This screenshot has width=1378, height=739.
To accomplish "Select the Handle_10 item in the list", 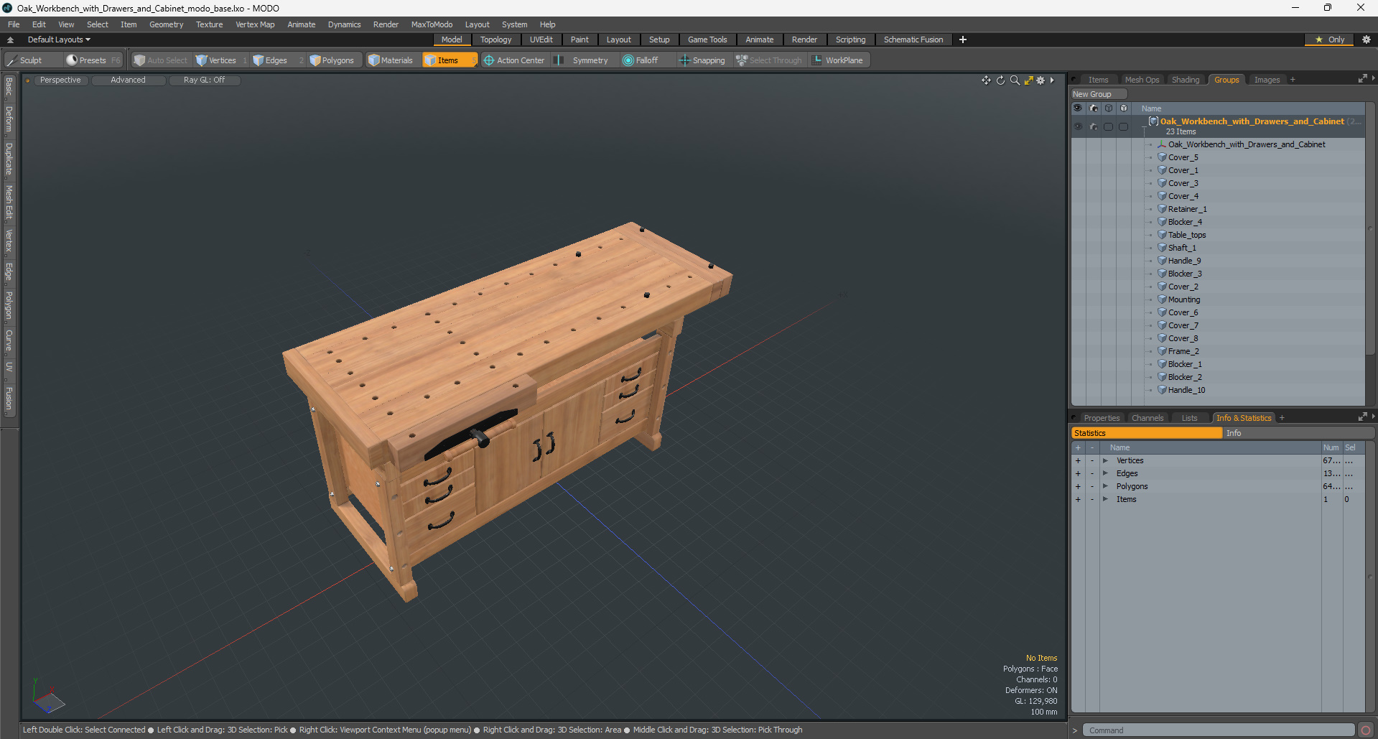I will point(1186,390).
